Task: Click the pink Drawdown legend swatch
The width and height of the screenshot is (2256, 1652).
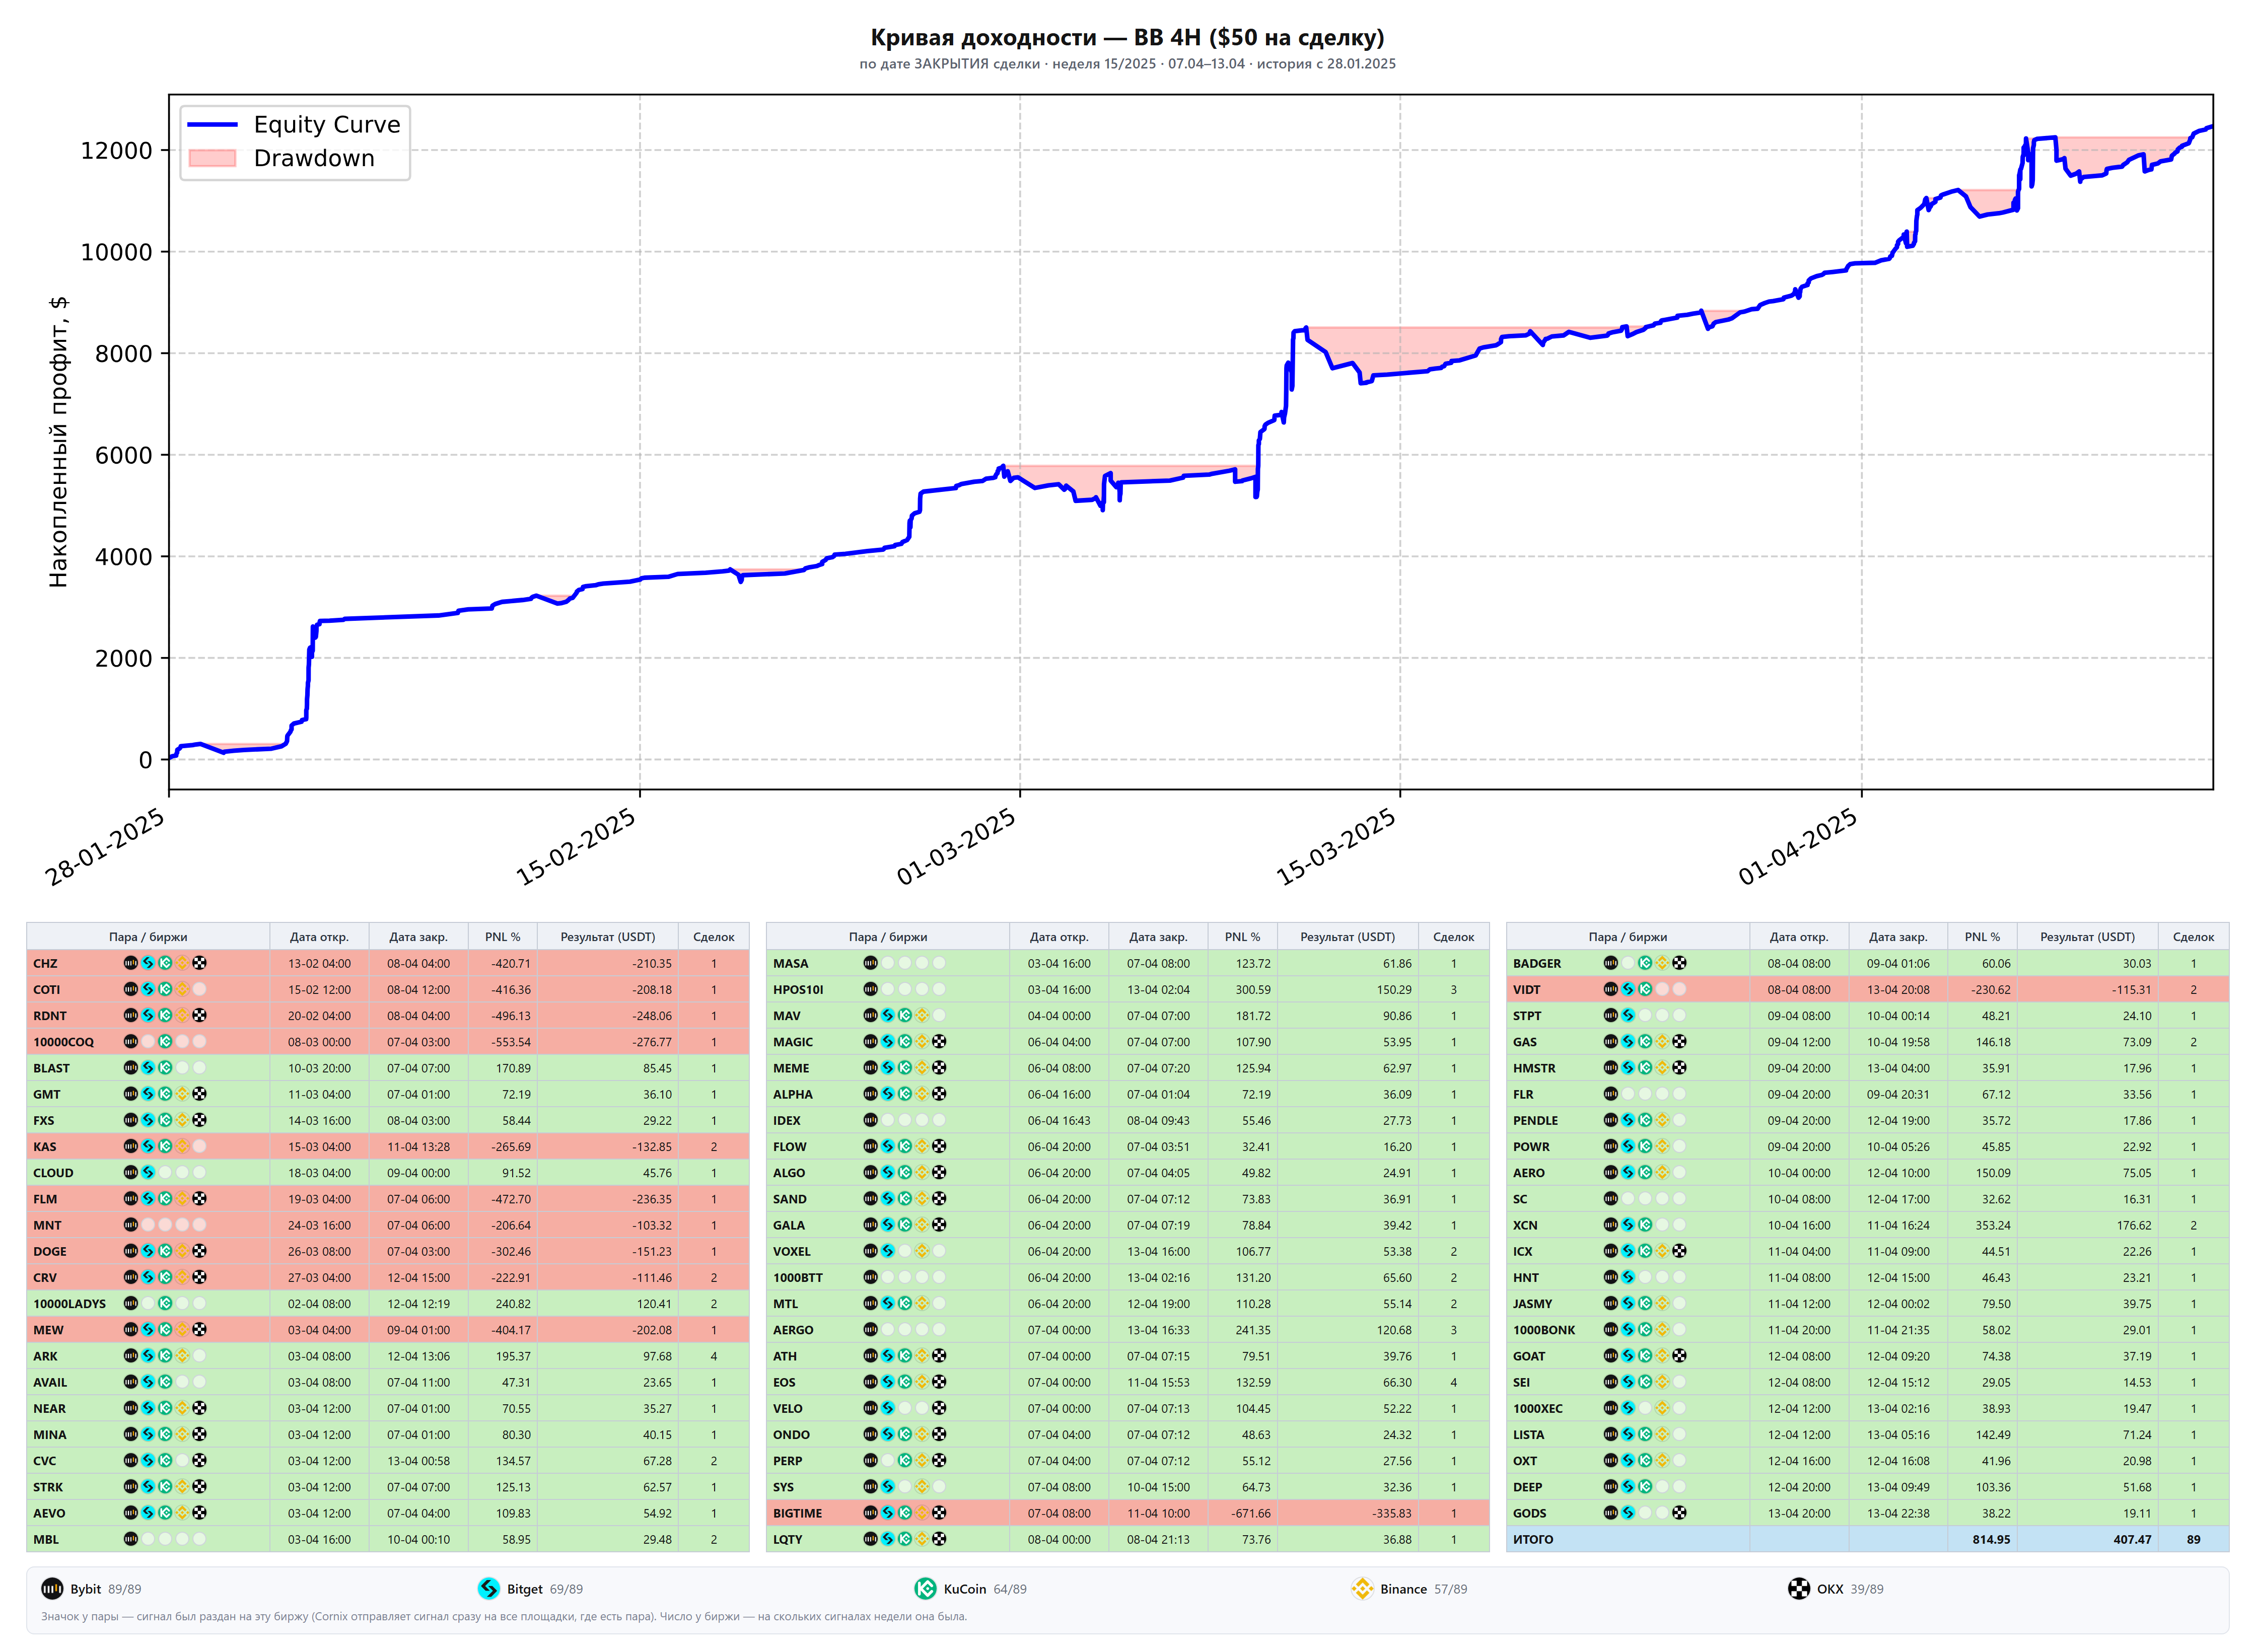Action: coord(212,158)
